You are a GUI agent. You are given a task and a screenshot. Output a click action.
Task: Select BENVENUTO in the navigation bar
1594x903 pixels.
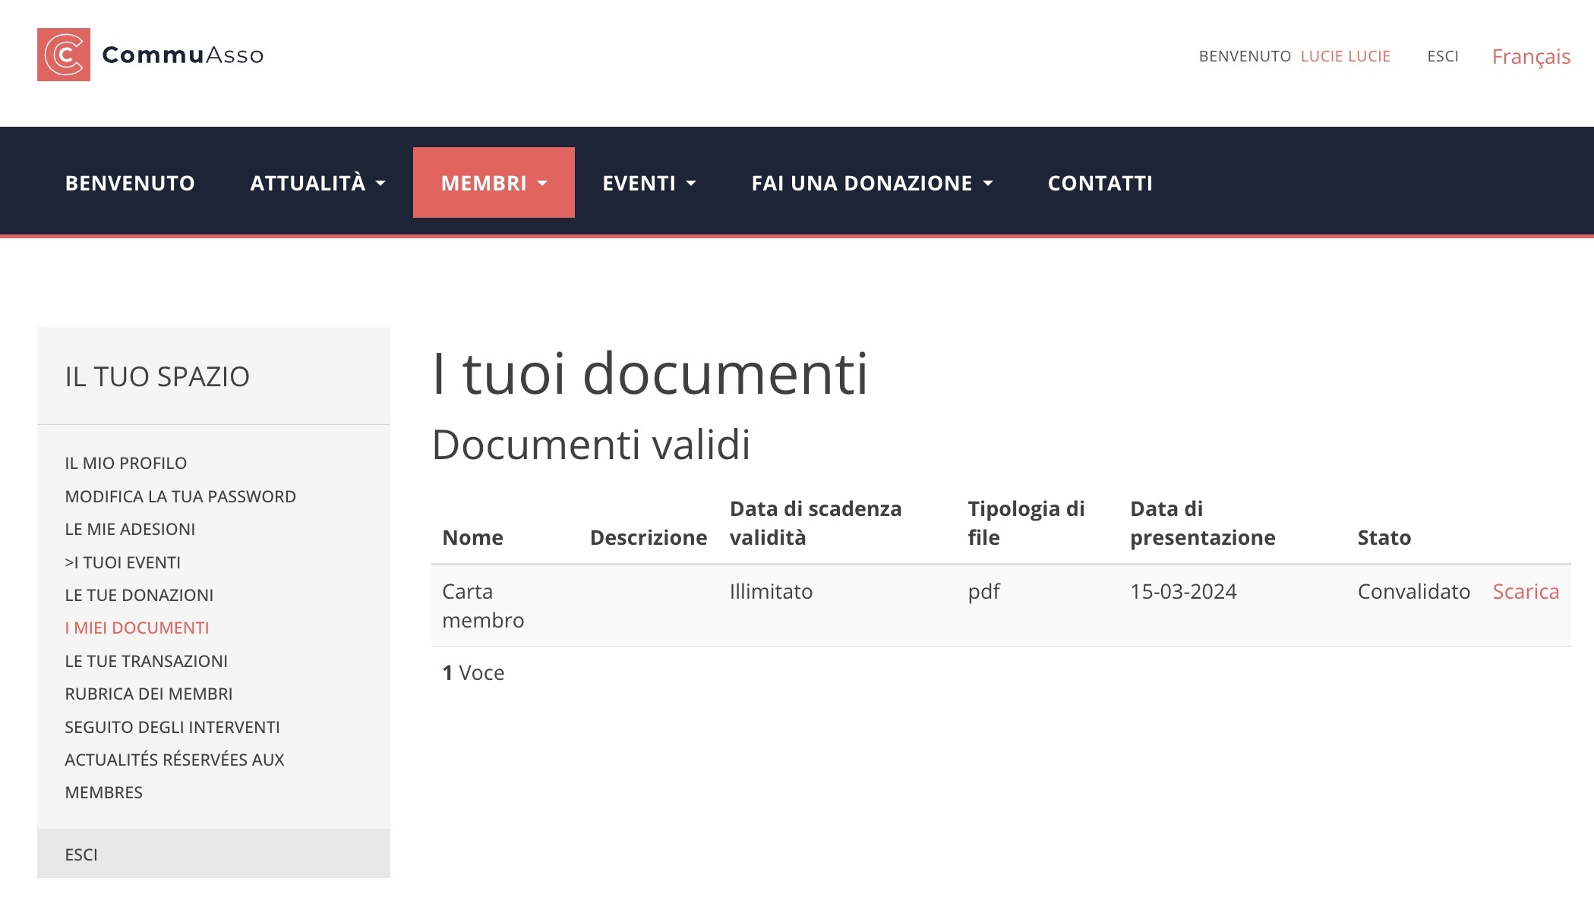(129, 182)
